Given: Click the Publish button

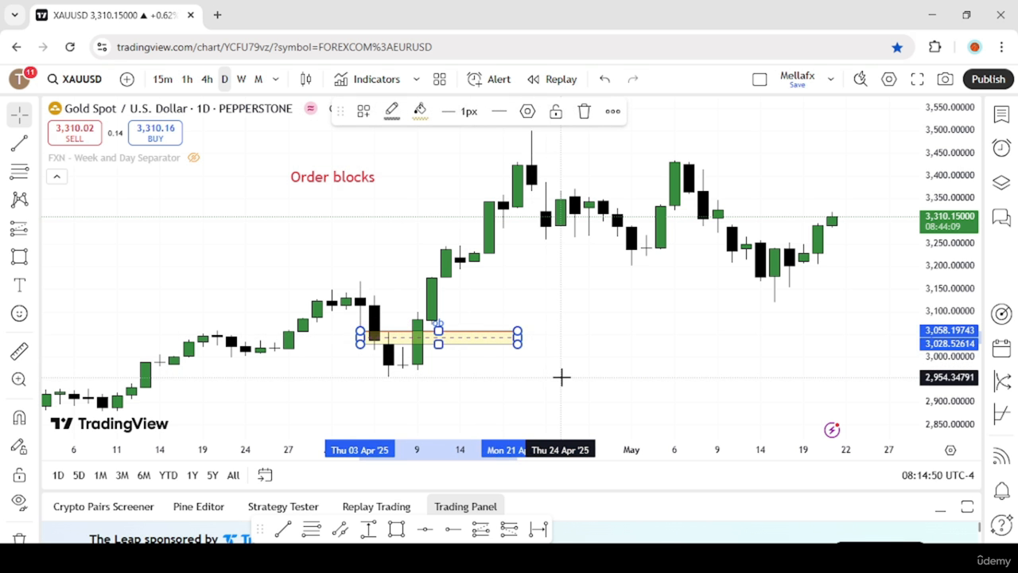Looking at the screenshot, I should click(x=989, y=79).
